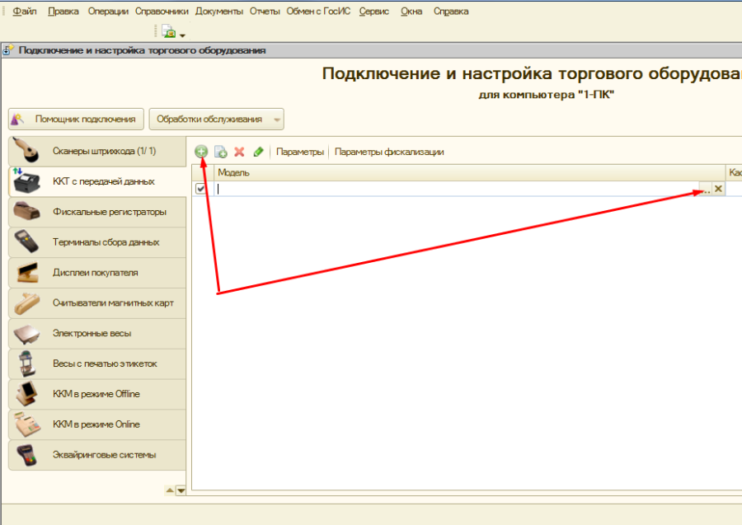
Task: Click the Параметры button in the toolbar
Action: point(300,152)
